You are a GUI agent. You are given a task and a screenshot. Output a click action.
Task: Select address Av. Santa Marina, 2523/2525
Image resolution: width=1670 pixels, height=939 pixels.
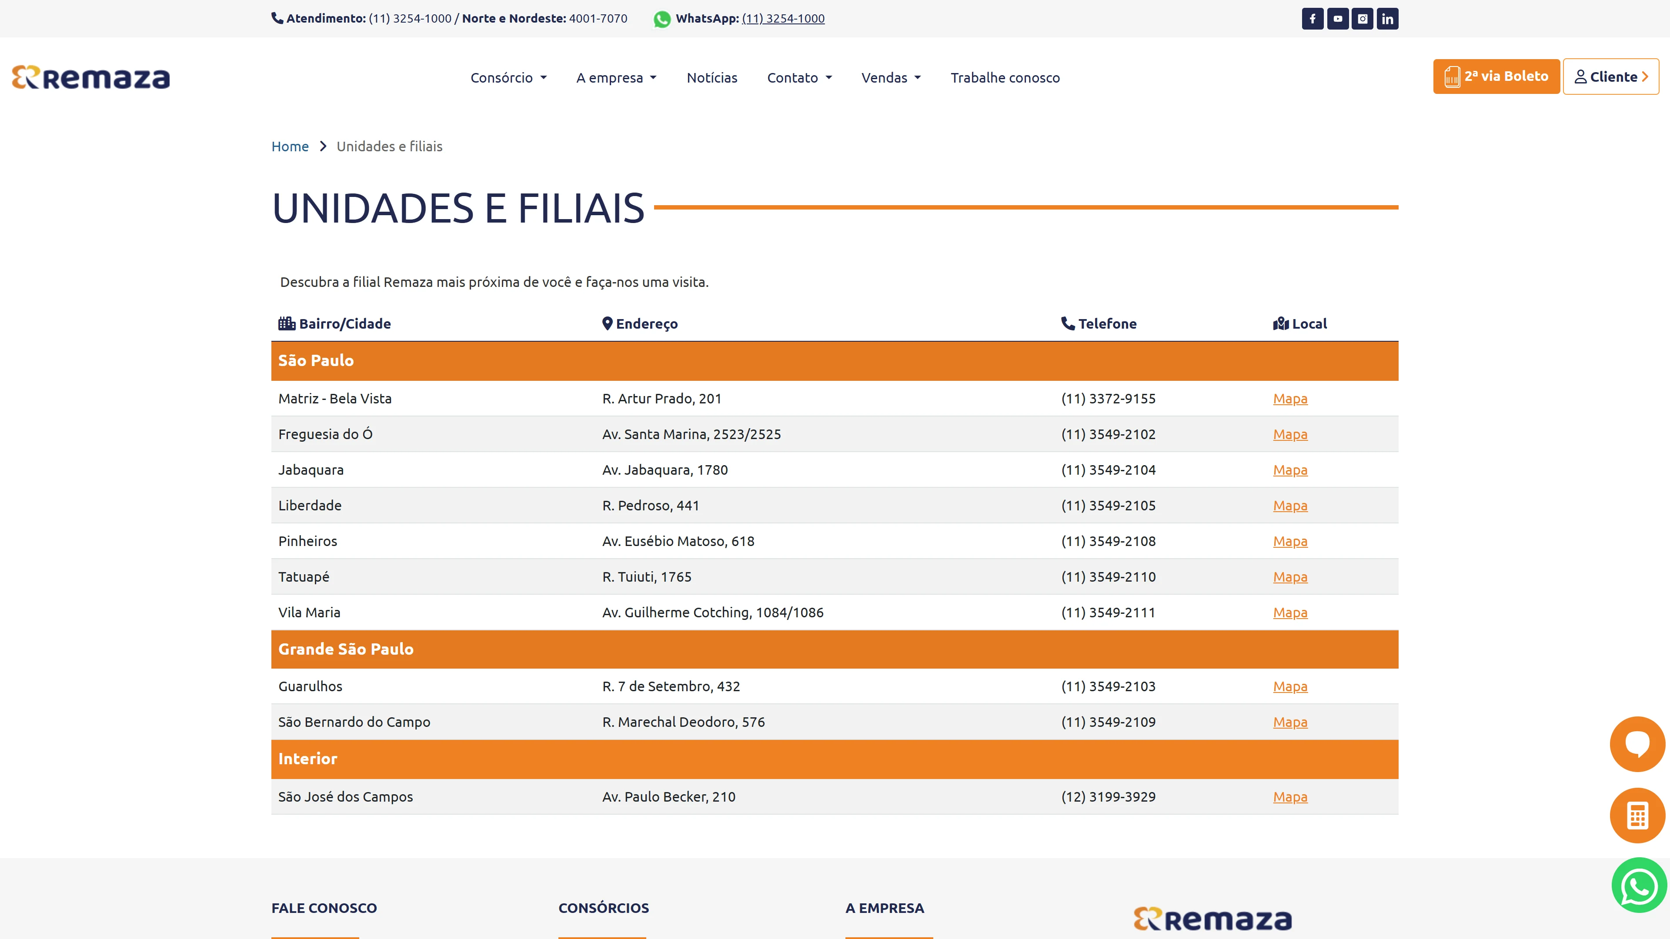(692, 434)
